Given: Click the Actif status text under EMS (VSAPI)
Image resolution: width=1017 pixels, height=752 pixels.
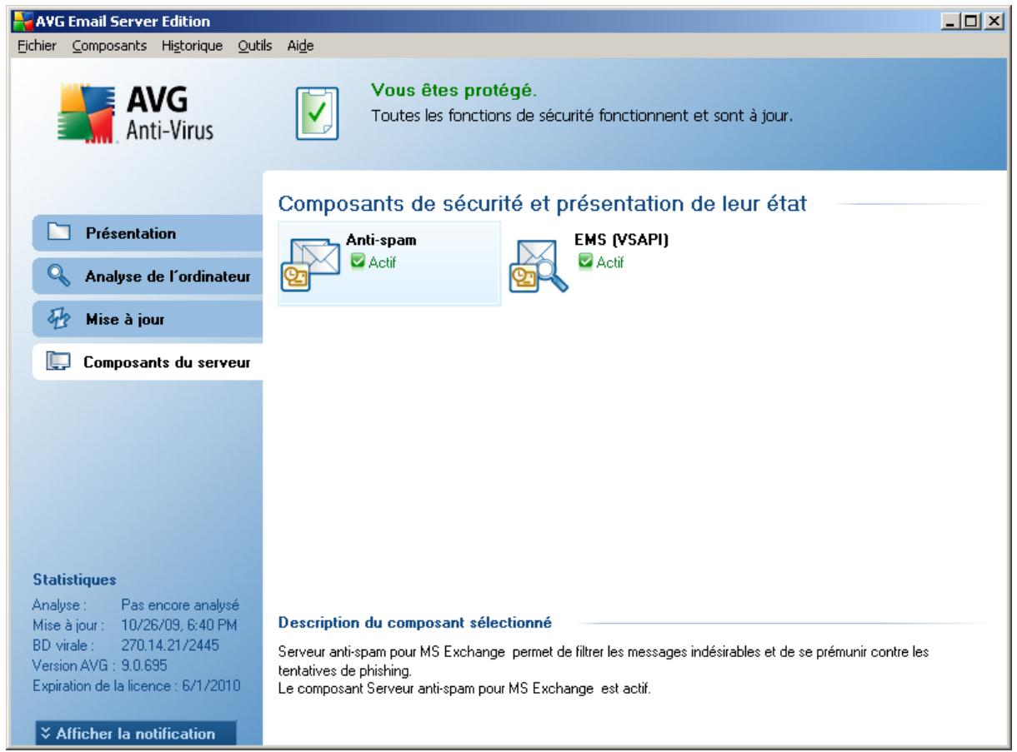Looking at the screenshot, I should [609, 263].
